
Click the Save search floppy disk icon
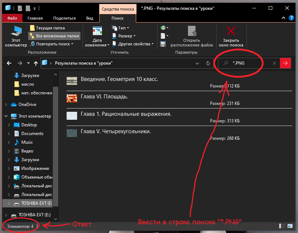coord(163,44)
